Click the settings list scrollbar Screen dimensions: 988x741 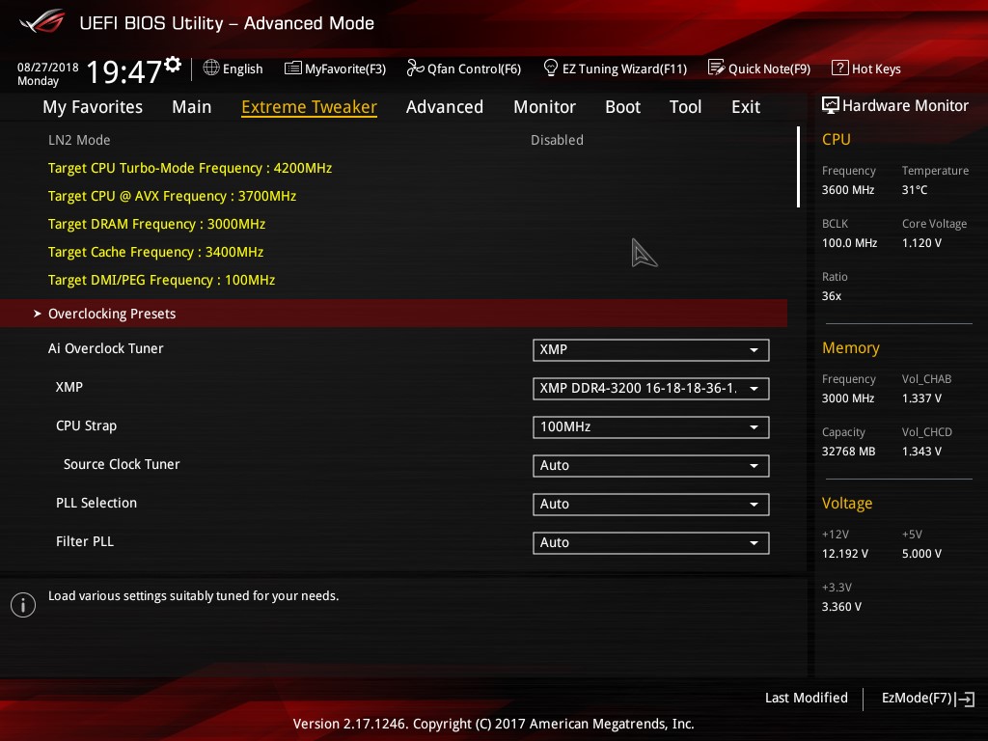click(x=798, y=167)
